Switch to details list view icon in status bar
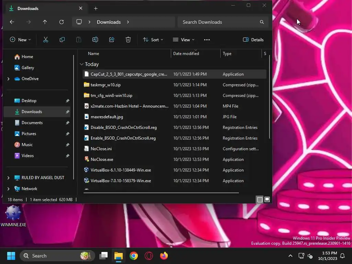The width and height of the screenshot is (352, 264). tap(260, 199)
